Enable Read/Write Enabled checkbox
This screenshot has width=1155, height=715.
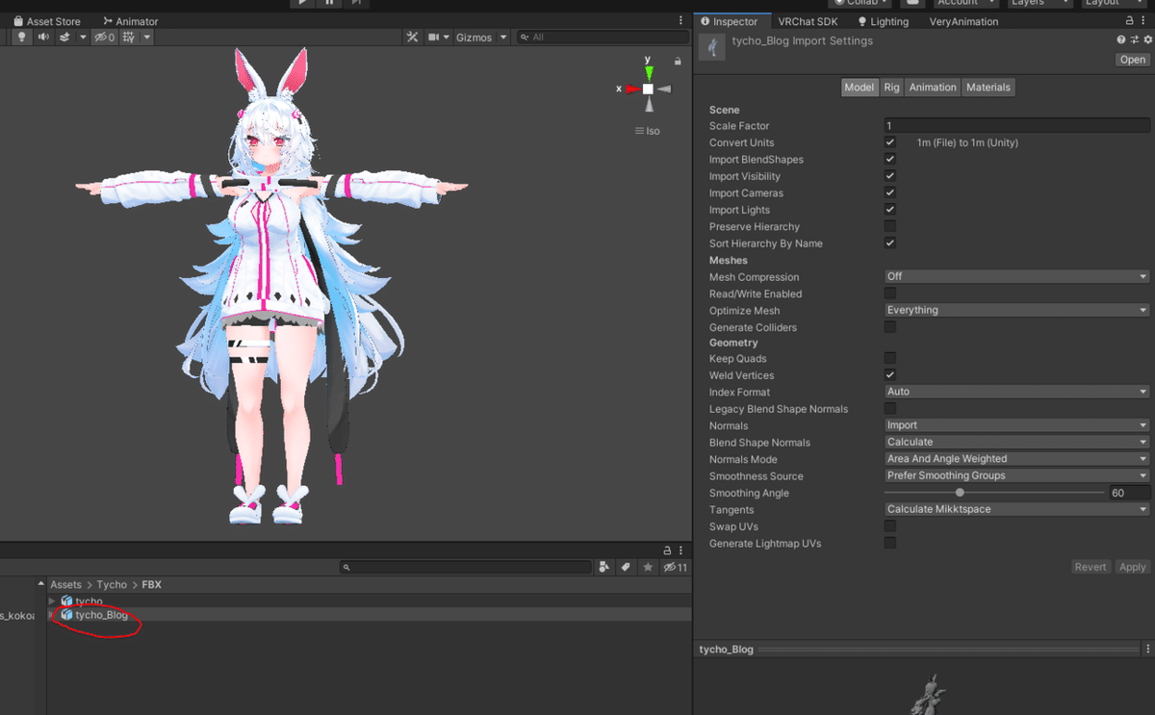(890, 294)
